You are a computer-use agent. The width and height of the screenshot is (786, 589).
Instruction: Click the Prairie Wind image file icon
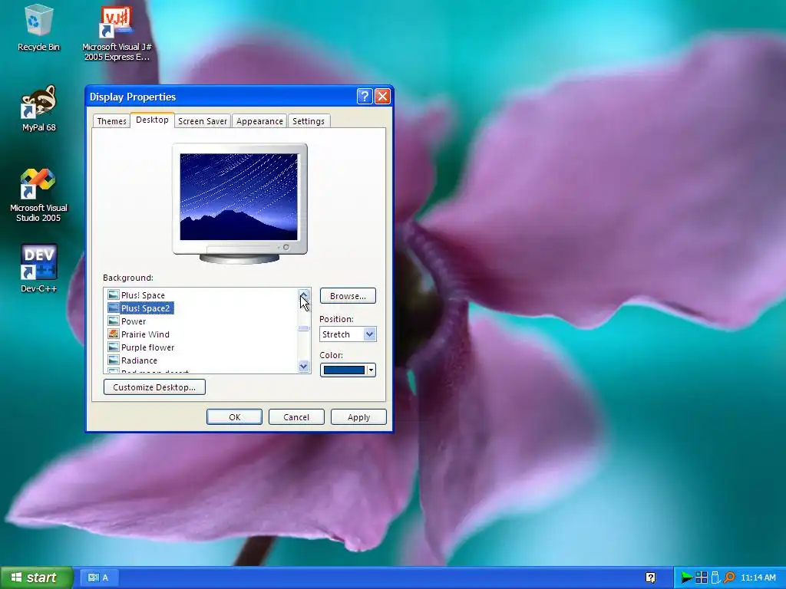click(x=114, y=334)
